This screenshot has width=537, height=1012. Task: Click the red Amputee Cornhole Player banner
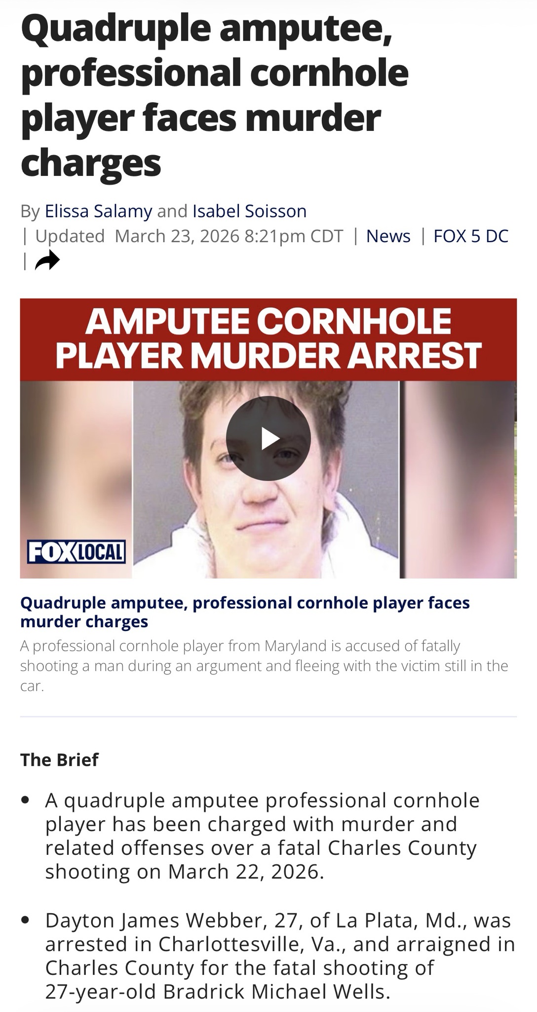pos(268,339)
